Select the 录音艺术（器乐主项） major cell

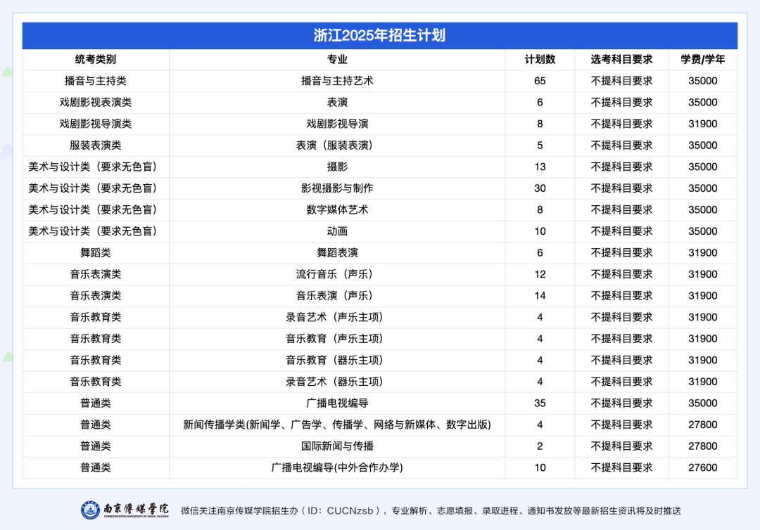point(337,382)
